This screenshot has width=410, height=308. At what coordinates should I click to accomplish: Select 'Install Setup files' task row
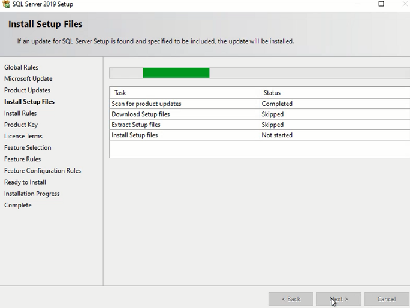tap(260, 135)
